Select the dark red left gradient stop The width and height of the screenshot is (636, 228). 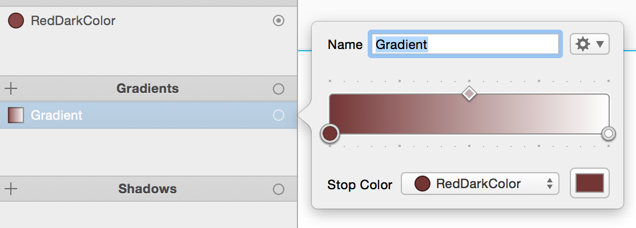pos(330,133)
